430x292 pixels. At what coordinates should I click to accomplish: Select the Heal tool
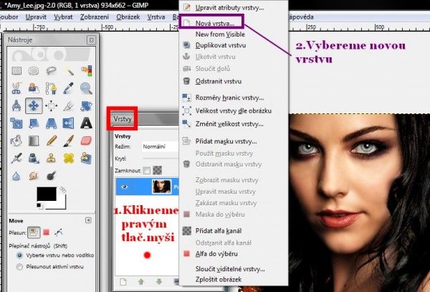click(x=69, y=159)
